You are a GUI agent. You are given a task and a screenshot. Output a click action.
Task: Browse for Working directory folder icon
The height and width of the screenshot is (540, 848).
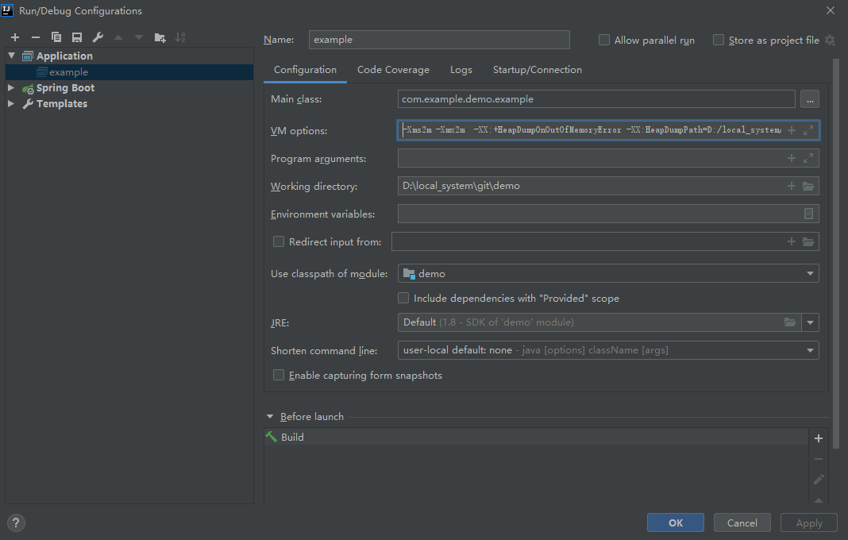coord(808,186)
